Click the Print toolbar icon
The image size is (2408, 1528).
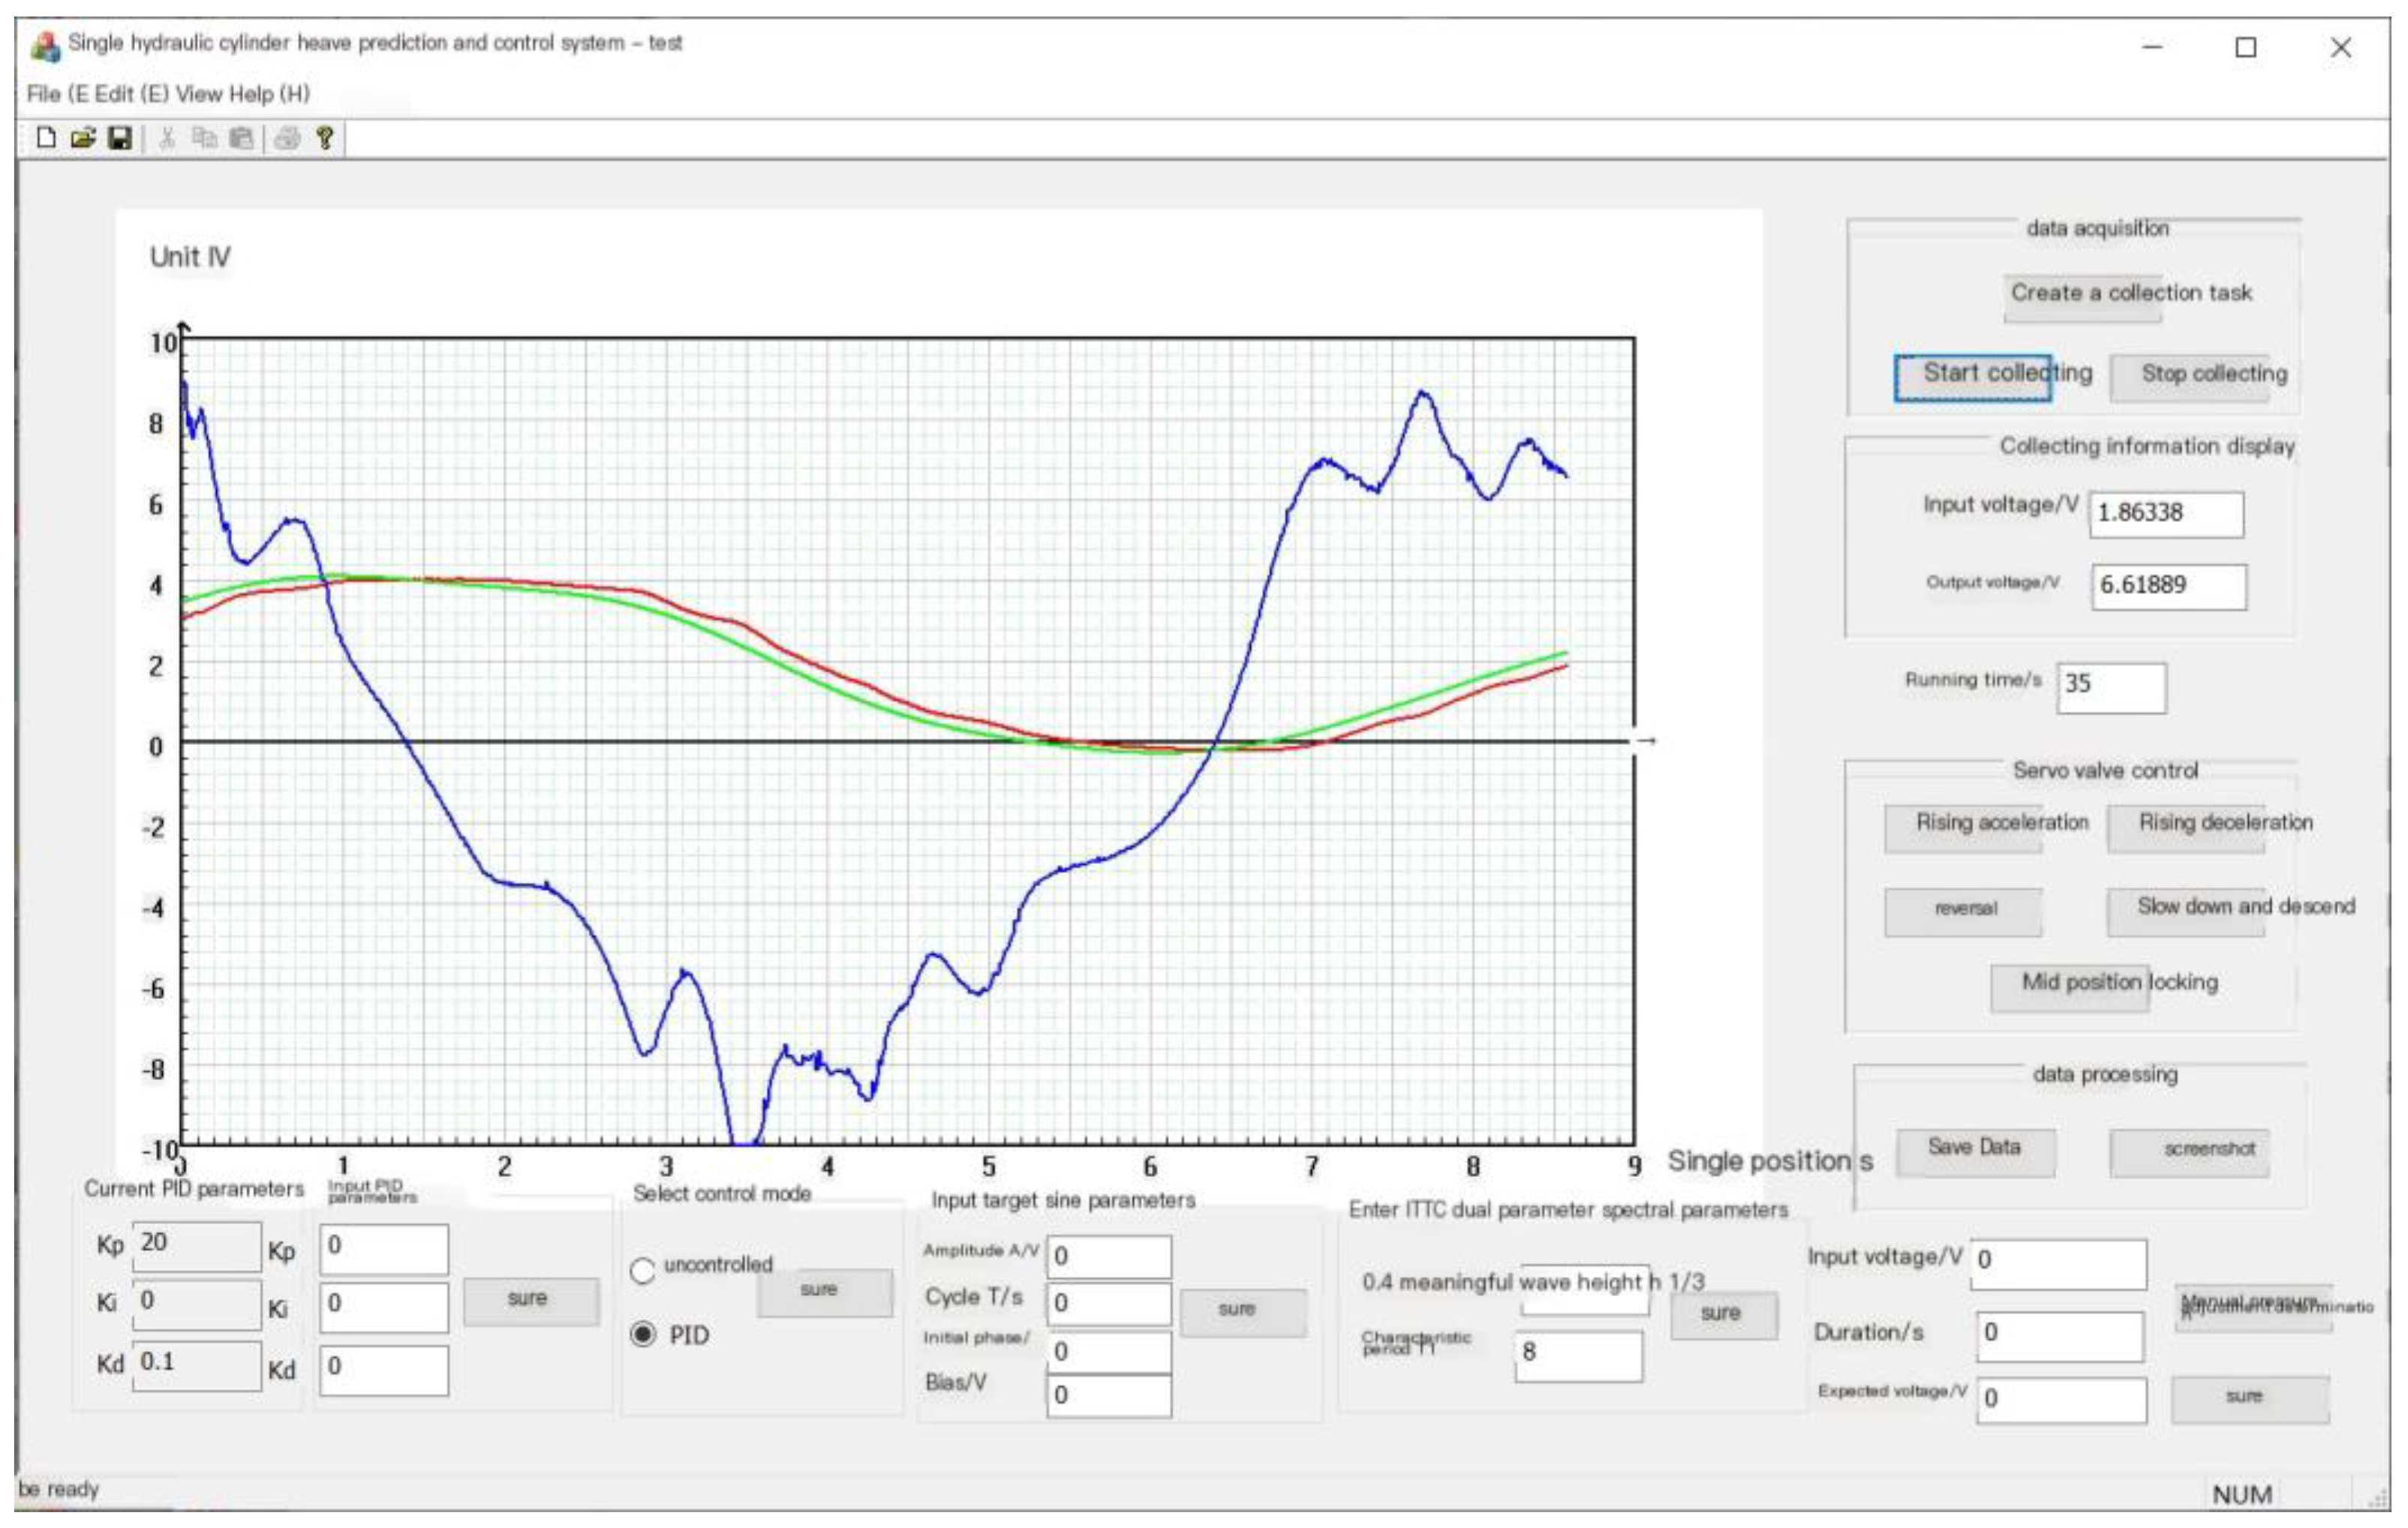pyautogui.click(x=287, y=138)
